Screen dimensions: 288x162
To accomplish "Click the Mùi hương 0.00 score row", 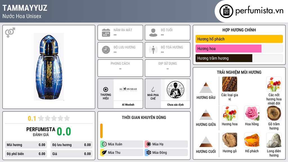I will [x=26, y=145].
